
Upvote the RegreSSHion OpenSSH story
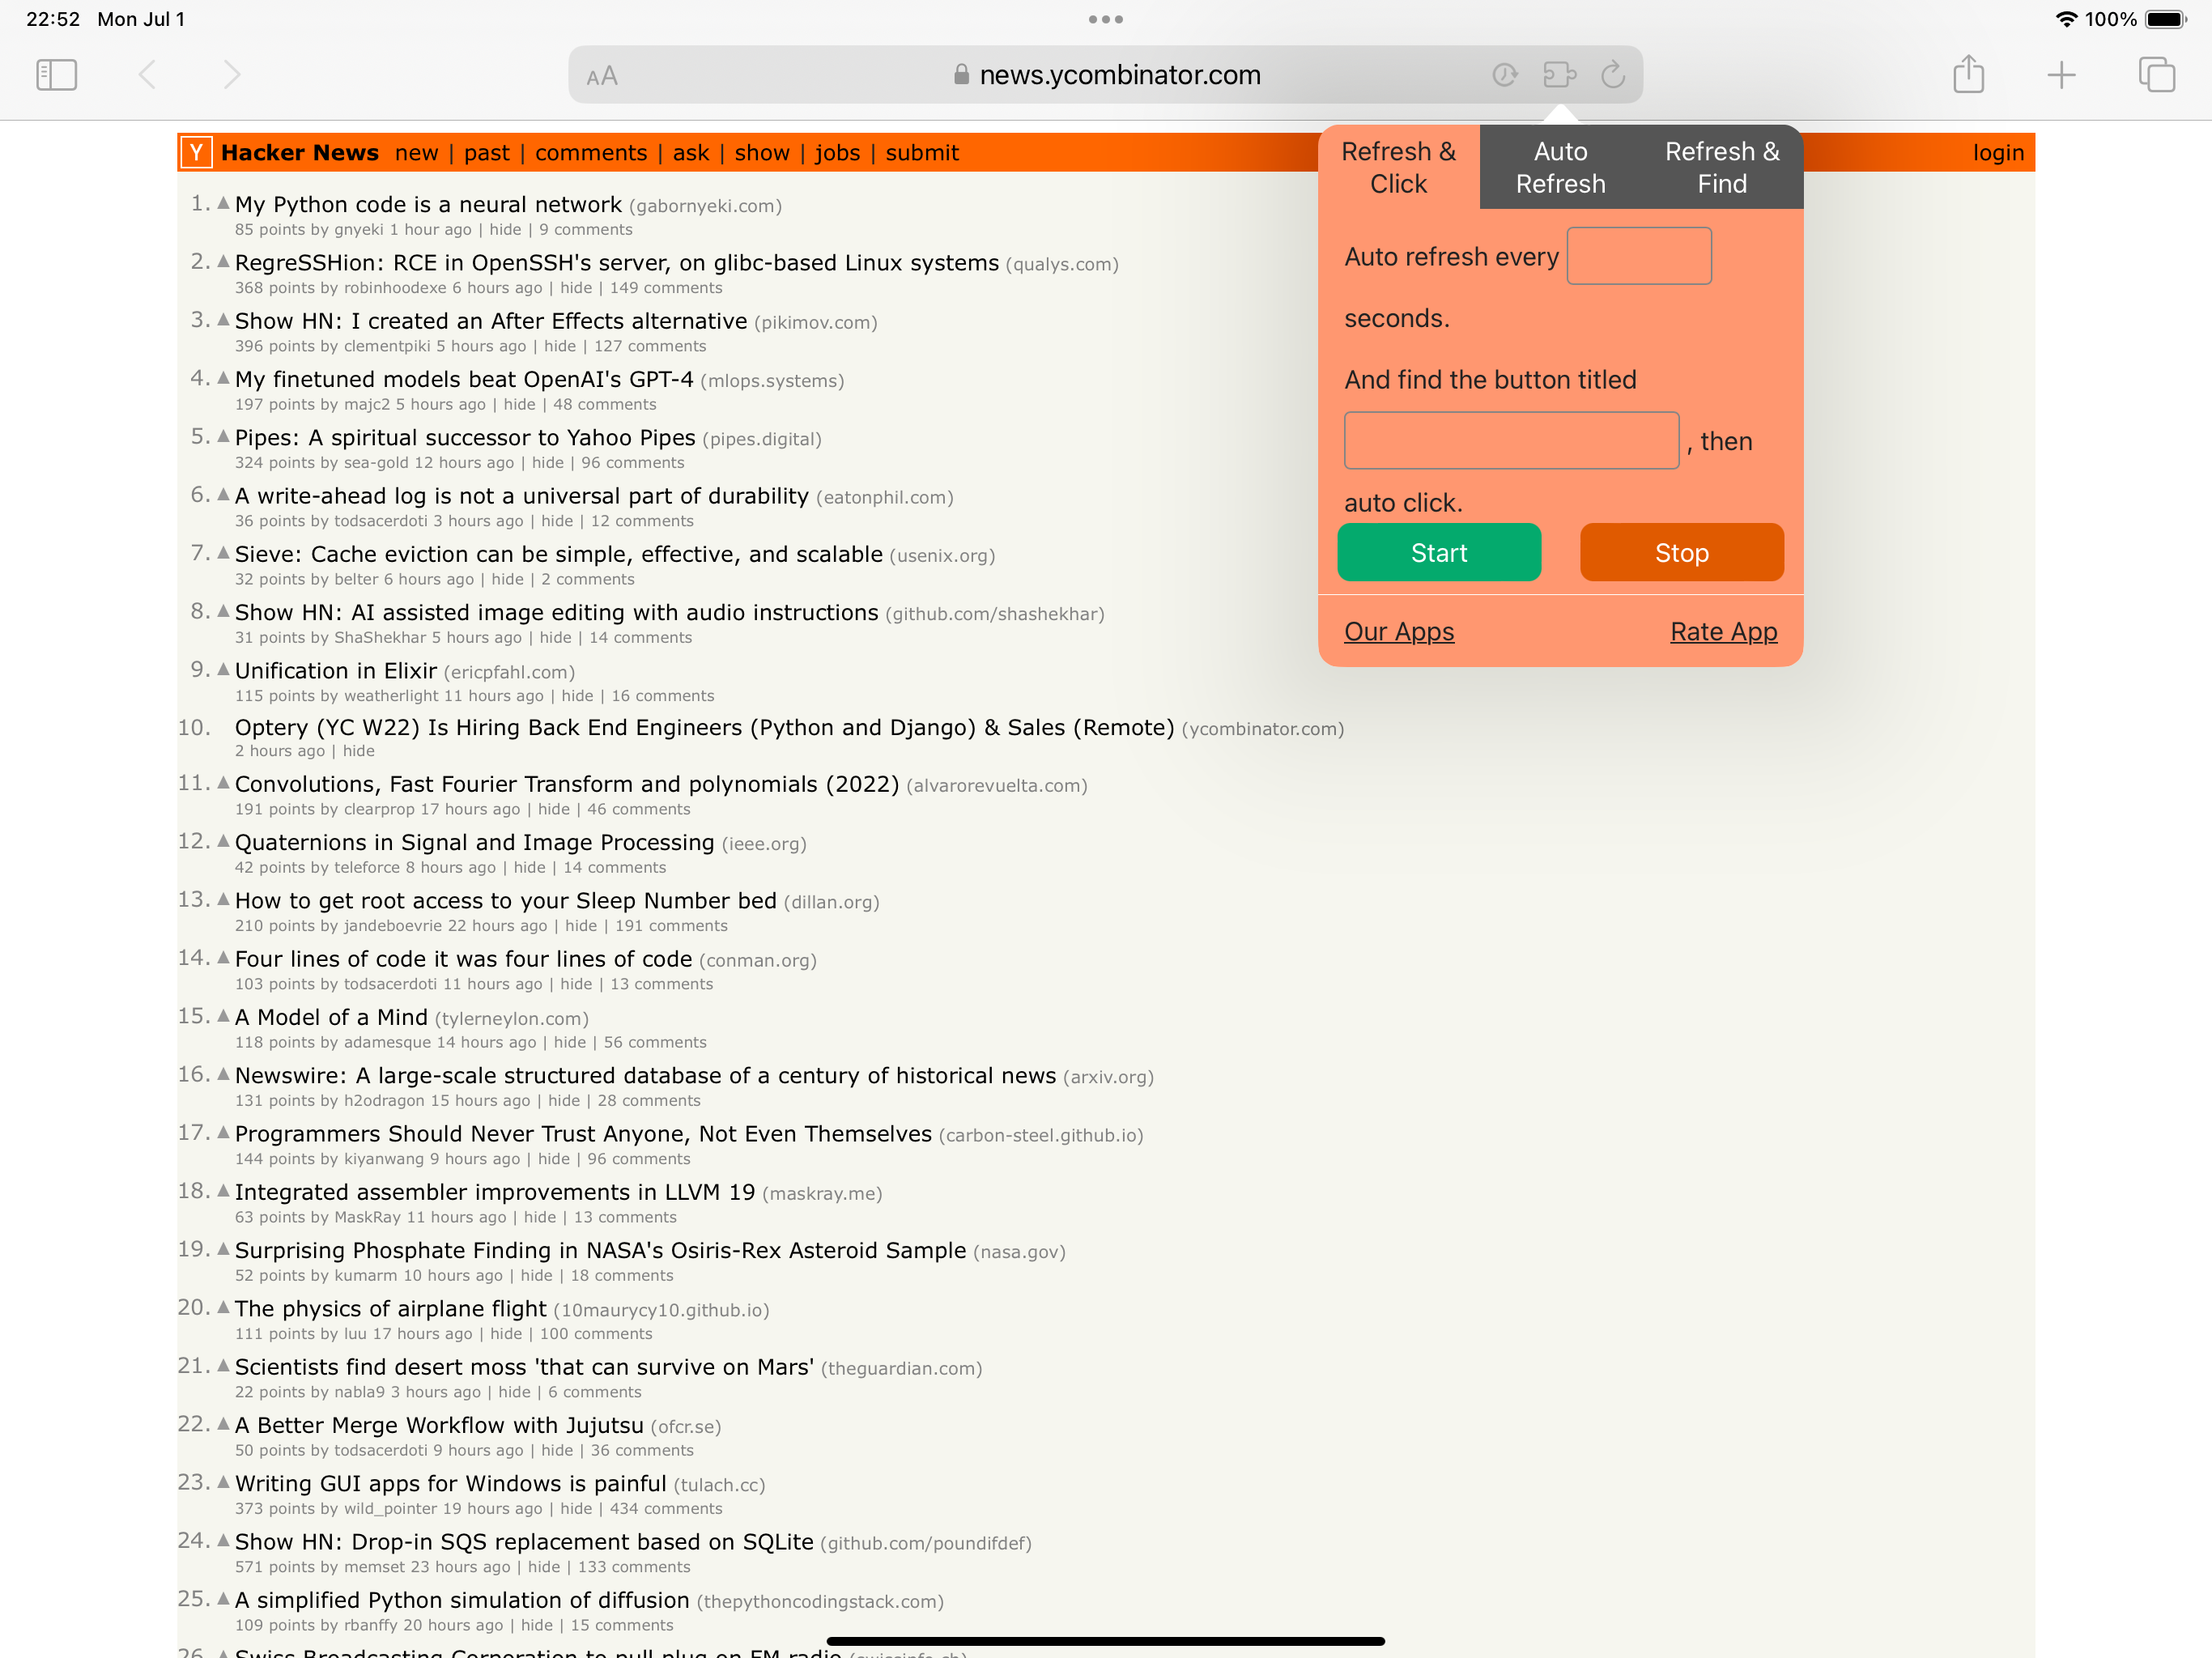pos(223,261)
